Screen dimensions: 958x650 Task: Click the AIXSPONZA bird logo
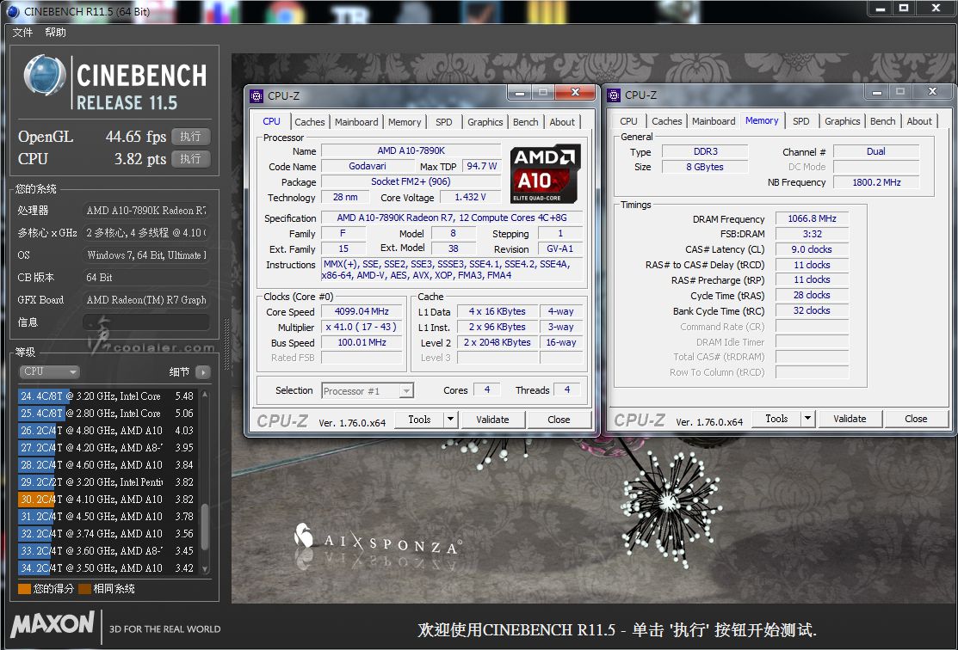(x=304, y=536)
